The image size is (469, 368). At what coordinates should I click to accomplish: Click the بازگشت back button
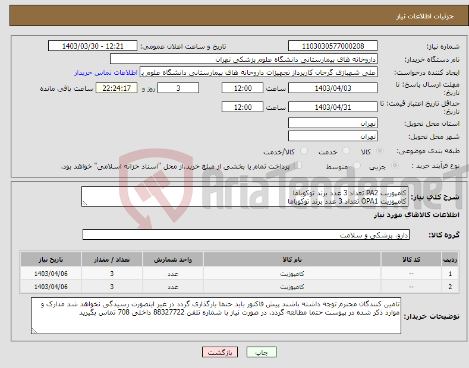(x=220, y=352)
